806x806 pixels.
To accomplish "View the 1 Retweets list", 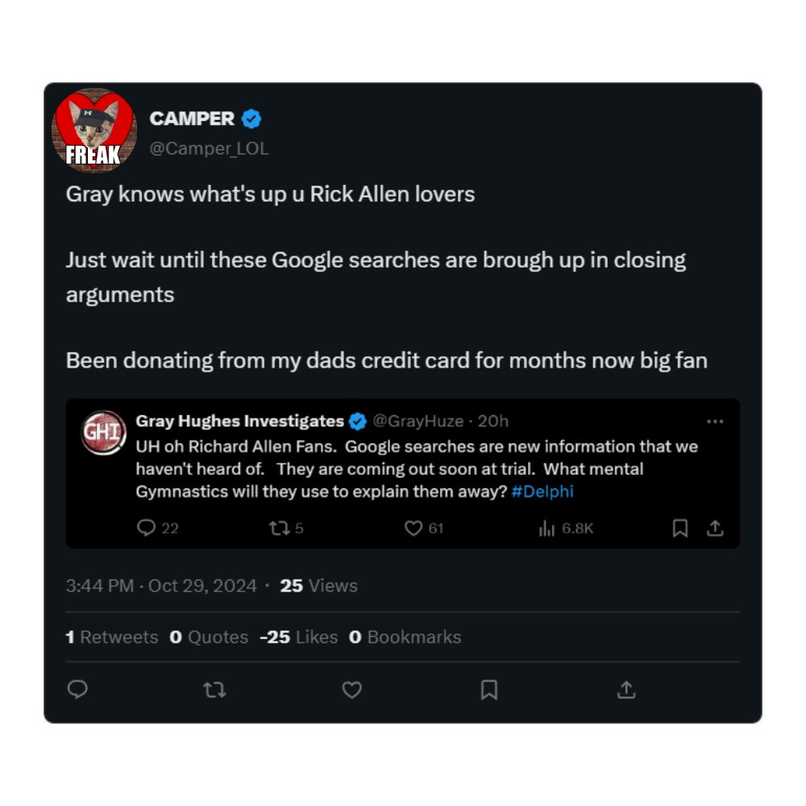I will coord(113,637).
